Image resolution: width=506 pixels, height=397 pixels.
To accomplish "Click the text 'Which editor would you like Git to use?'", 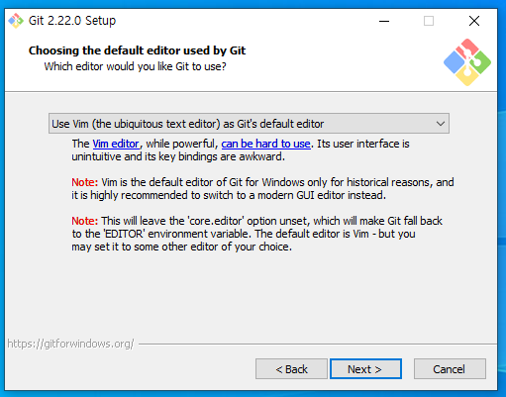I will point(136,66).
